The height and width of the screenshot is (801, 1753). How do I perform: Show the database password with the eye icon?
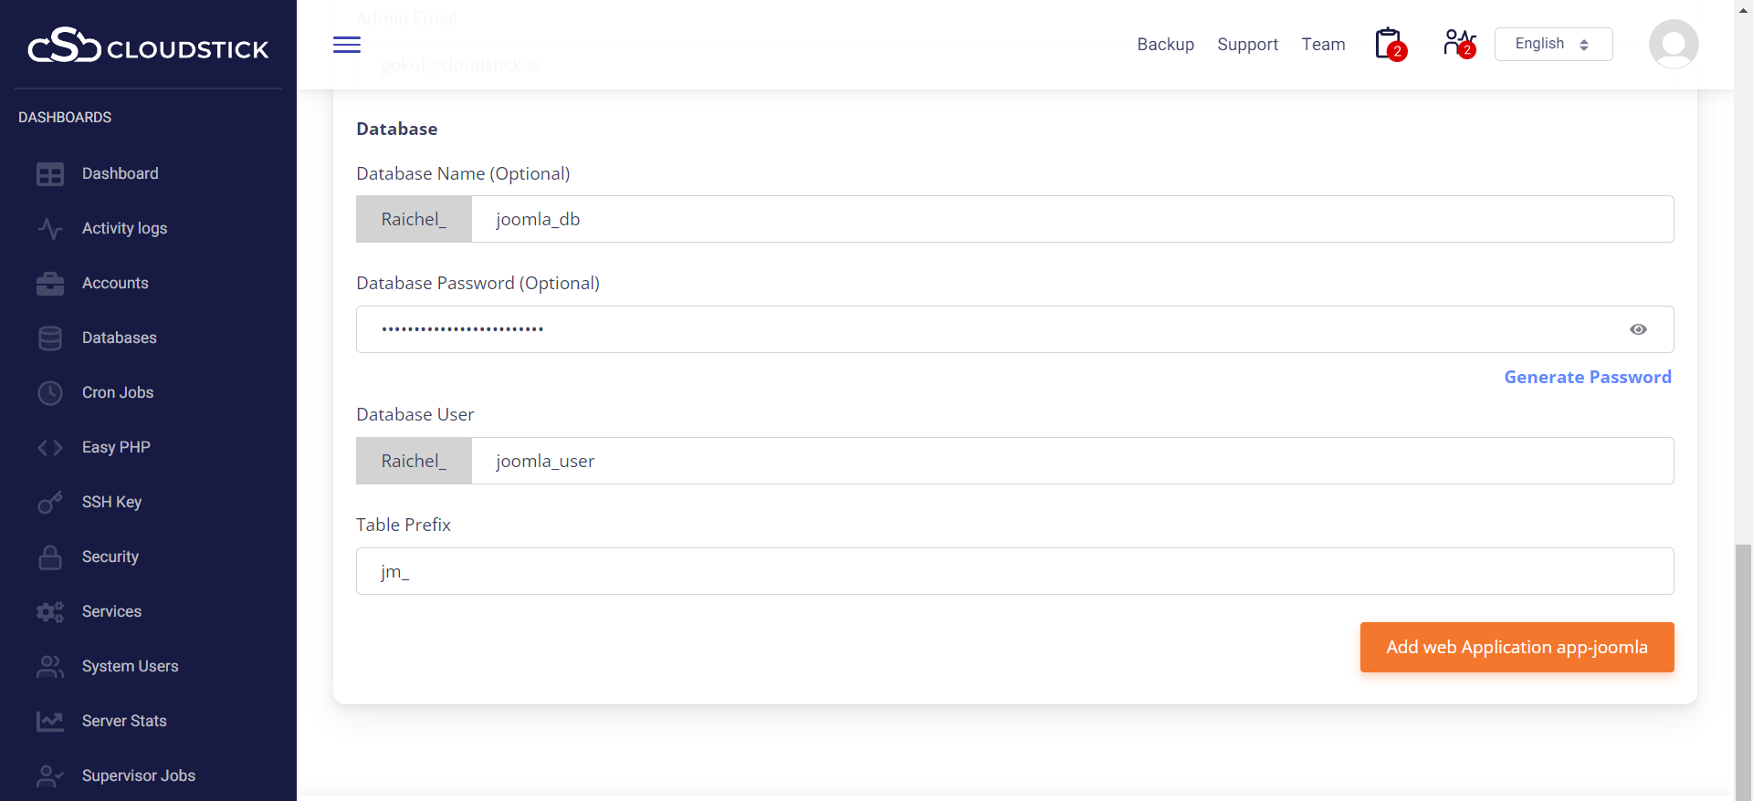1638,329
